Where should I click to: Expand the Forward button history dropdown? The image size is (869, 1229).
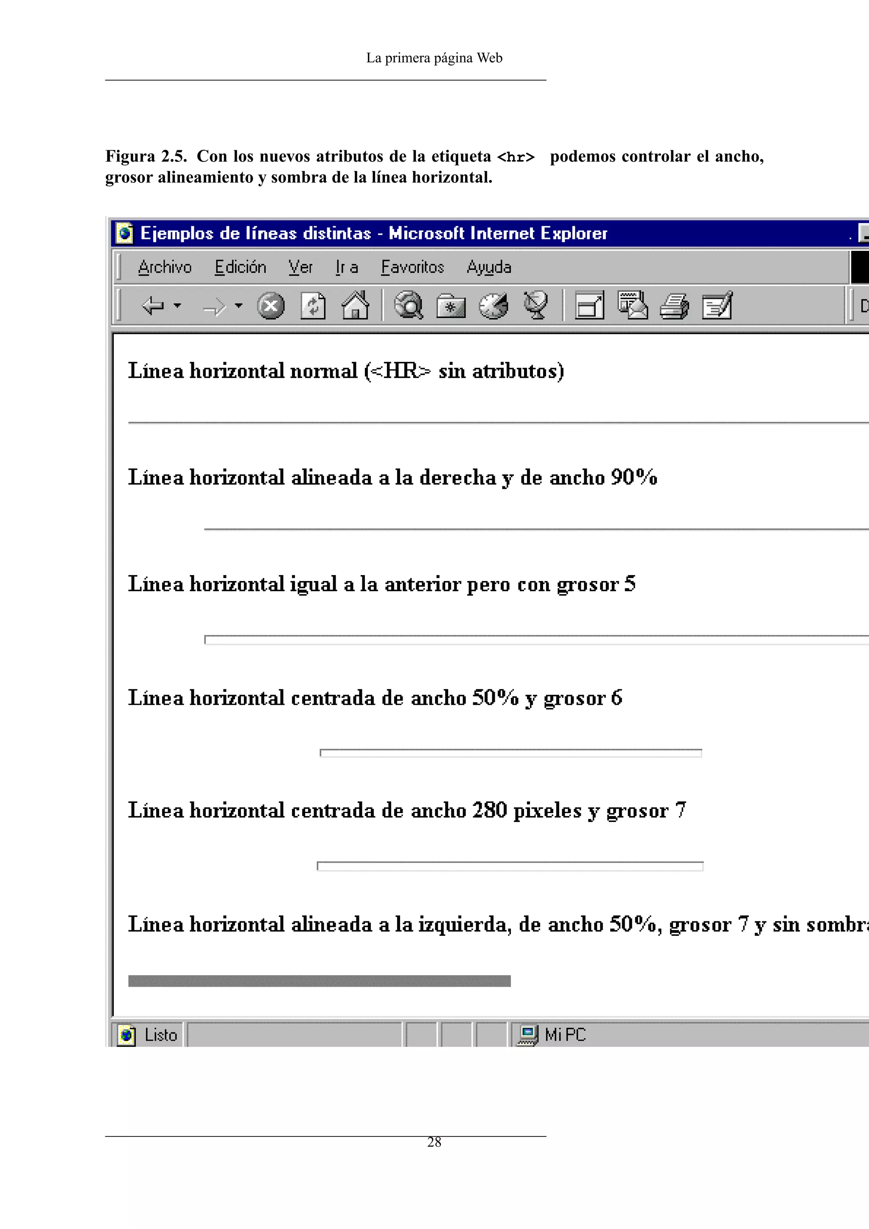238,306
